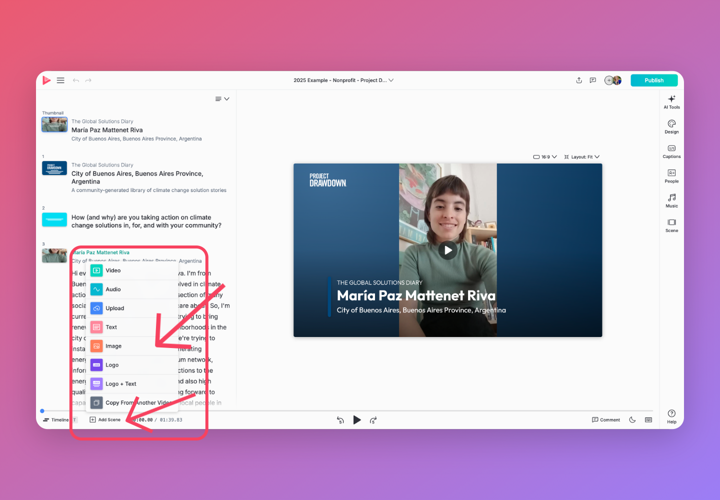Viewport: 720px width, 500px height.
Task: Open the comments panel from top bar
Action: pyautogui.click(x=593, y=80)
